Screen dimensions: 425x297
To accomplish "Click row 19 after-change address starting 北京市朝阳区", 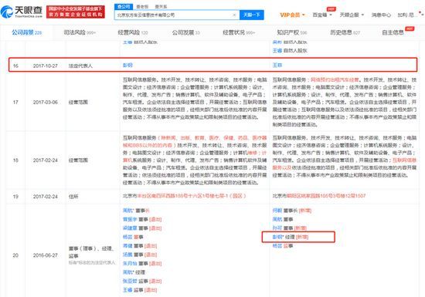I will [x=319, y=196].
